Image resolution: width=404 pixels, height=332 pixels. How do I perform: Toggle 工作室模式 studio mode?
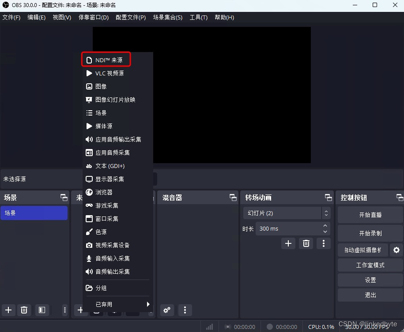pos(370,265)
